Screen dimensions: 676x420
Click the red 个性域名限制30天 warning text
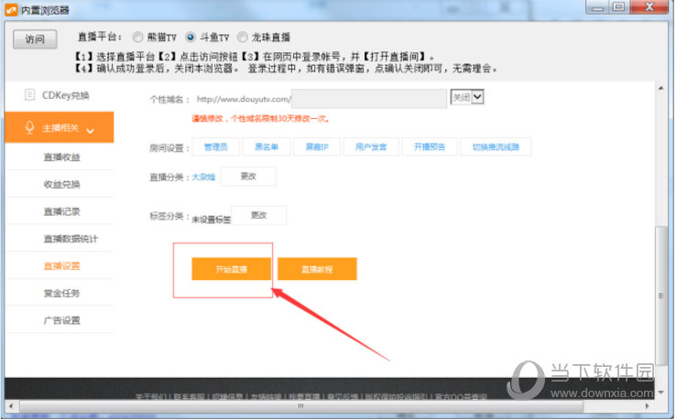(x=261, y=118)
